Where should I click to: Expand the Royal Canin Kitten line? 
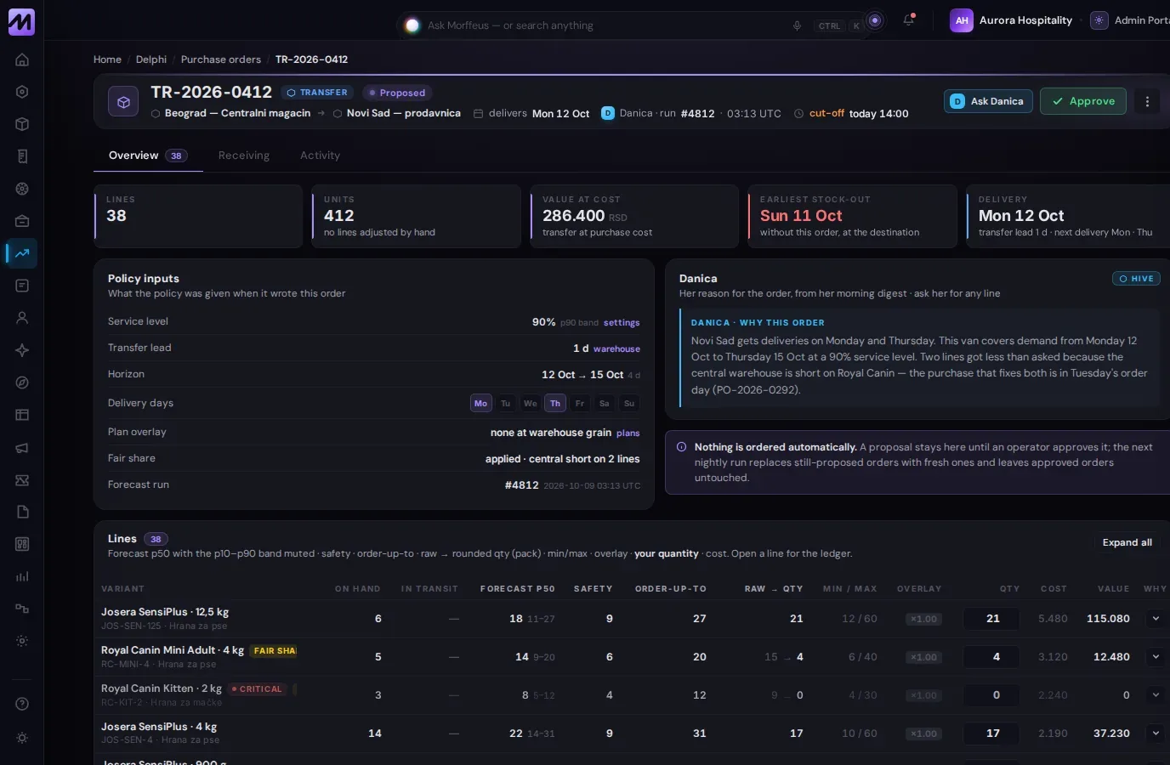1156,695
